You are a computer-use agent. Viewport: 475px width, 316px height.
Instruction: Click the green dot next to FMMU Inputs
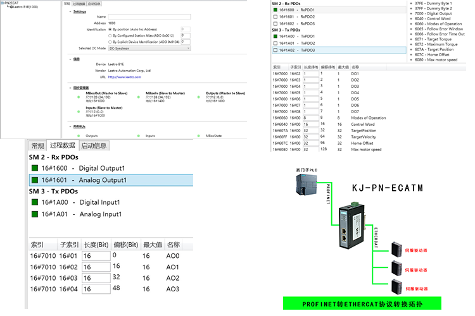[139, 136]
